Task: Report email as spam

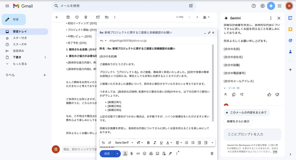Action: pos(77,17)
